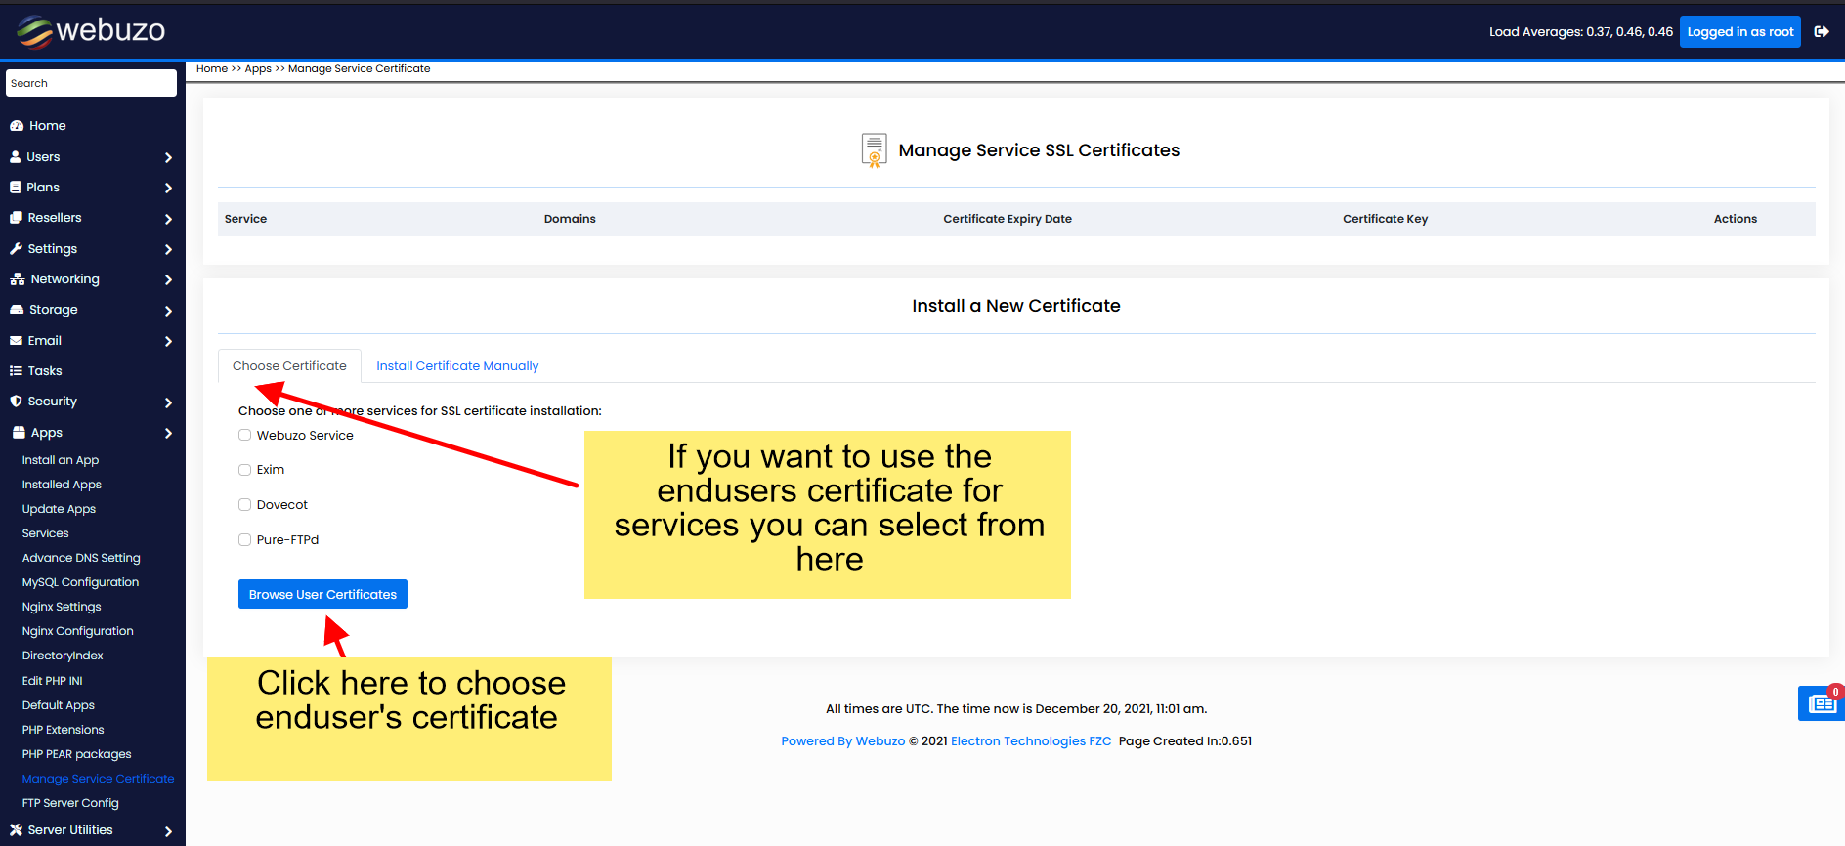
Task: Click Electron Technologies FZC link
Action: (x=1031, y=741)
